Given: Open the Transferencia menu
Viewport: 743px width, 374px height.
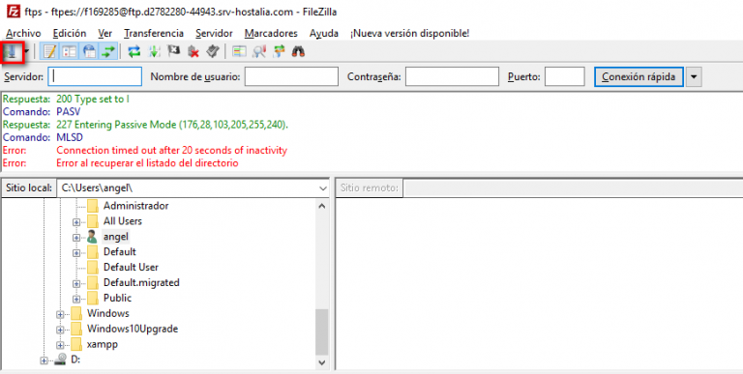Looking at the screenshot, I should pos(154,33).
